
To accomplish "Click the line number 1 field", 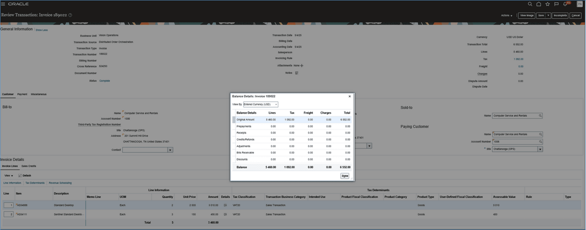I will point(9,205).
